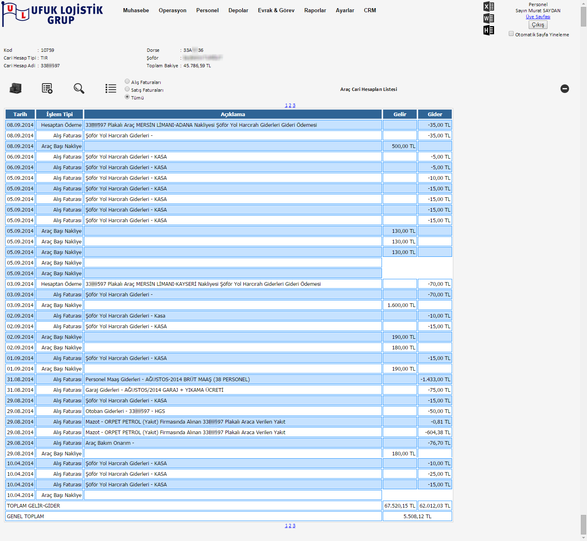This screenshot has width=587, height=541.
Task: Click the Toplam Bakiye value 45.786,59 TL
Action: click(197, 66)
